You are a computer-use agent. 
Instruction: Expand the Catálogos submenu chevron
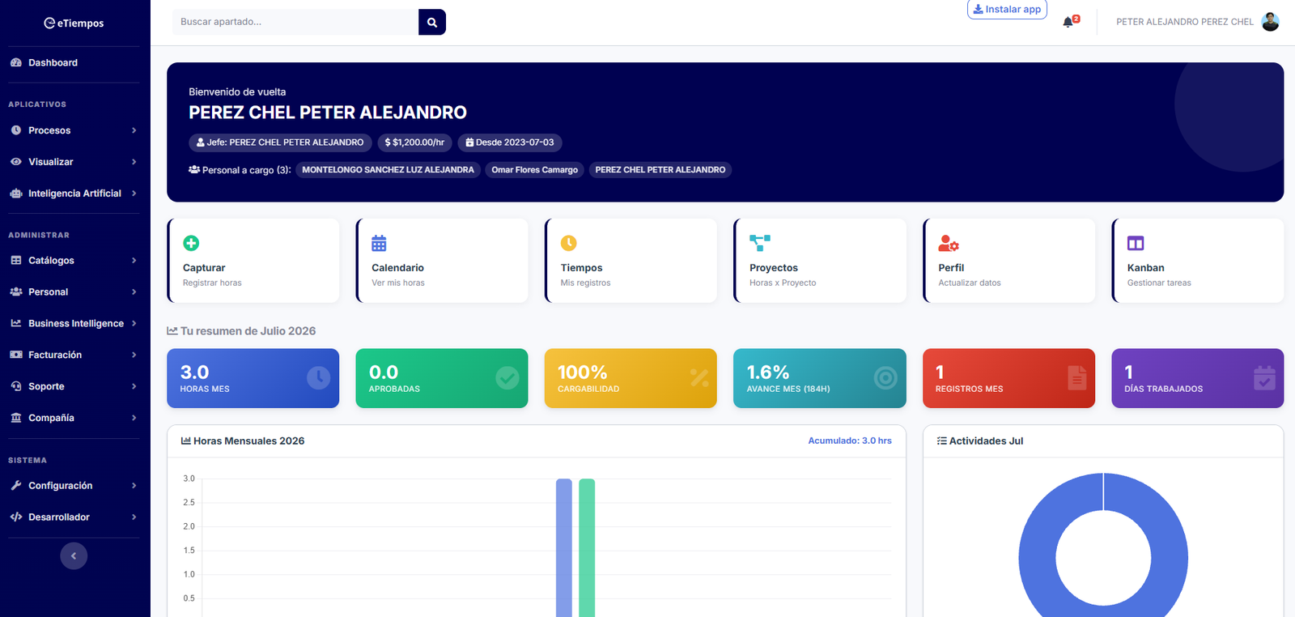[134, 261]
